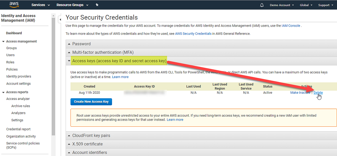Follow the AWS Security Credentials link
Screen dimensions: 337x156
click(x=193, y=34)
